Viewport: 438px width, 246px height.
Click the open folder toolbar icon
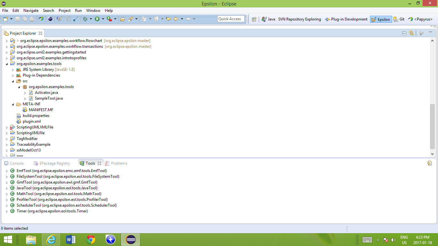coord(122,19)
